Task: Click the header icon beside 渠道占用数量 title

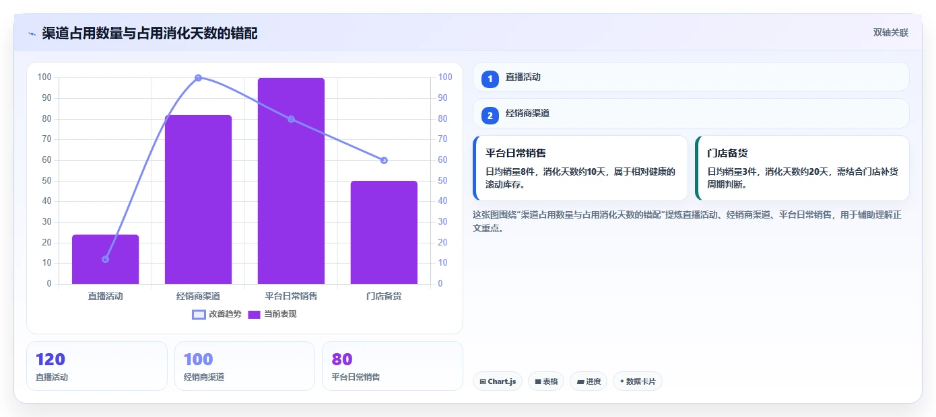Action: pos(32,34)
